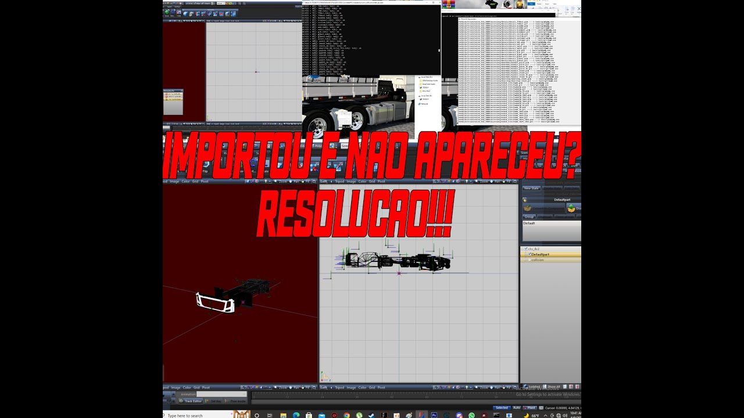The height and width of the screenshot is (418, 744).
Task: Open Color menu in right viewport bar above timeline
Action: [x=363, y=387]
